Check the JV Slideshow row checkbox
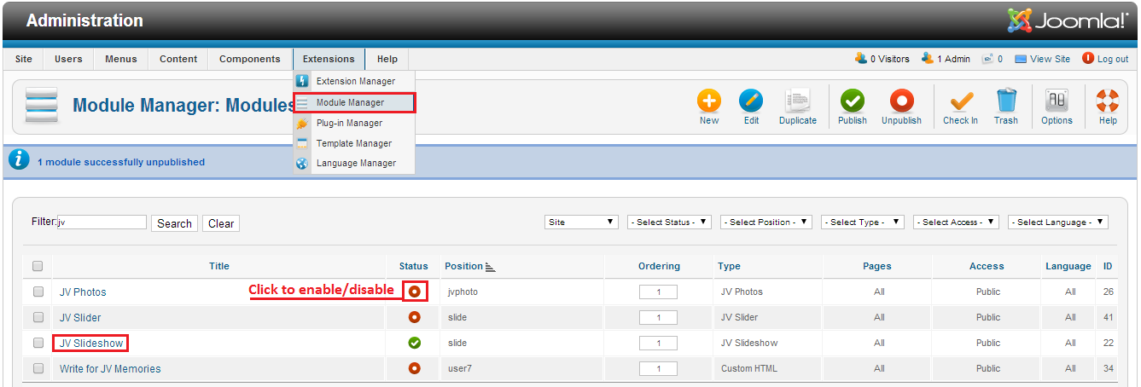This screenshot has height=387, width=1141. pos(38,343)
